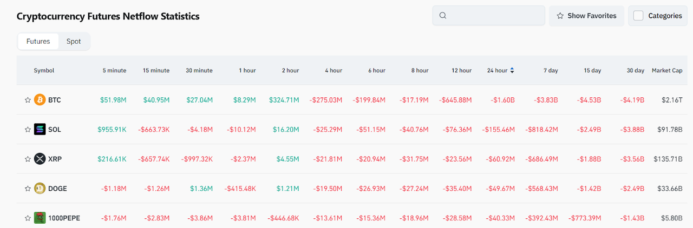Viewport: 693px width, 228px height.
Task: Click the SOL Solana coin icon
Action: click(x=40, y=130)
